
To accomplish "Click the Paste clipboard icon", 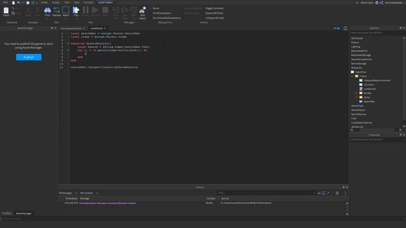I will click(6, 11).
